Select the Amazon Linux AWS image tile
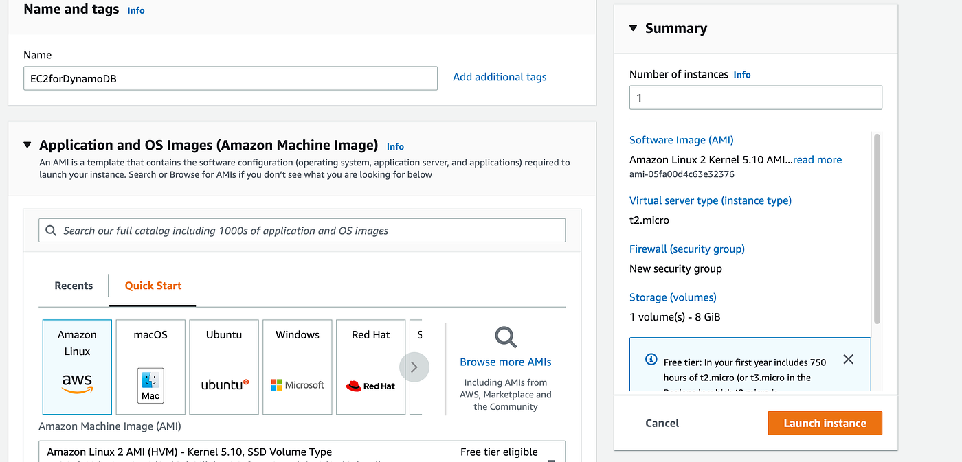This screenshot has width=962, height=462. 77,367
